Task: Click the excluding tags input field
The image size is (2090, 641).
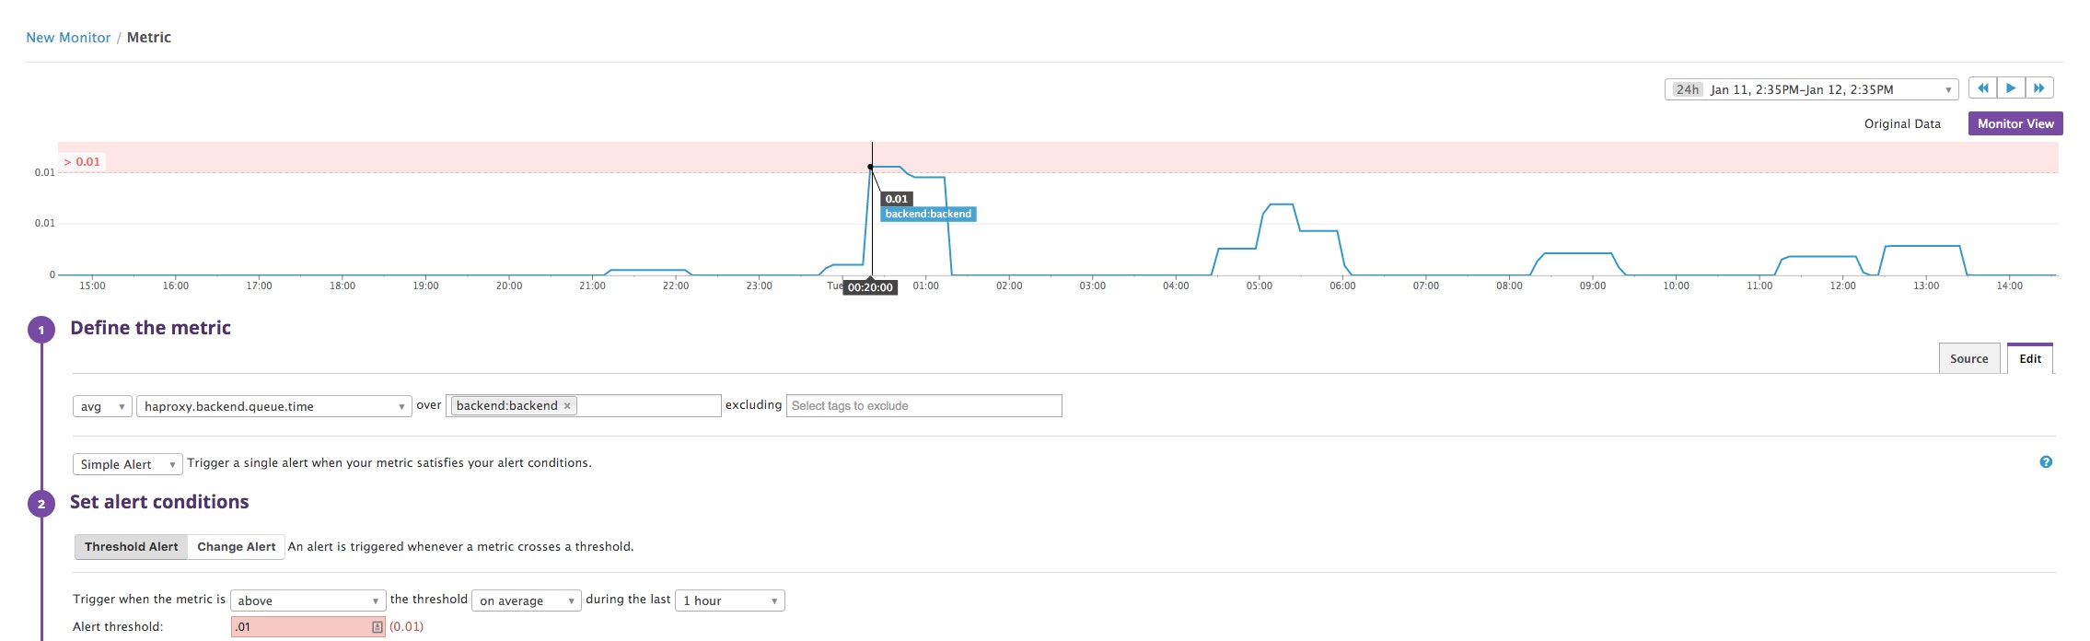Action: (x=923, y=406)
